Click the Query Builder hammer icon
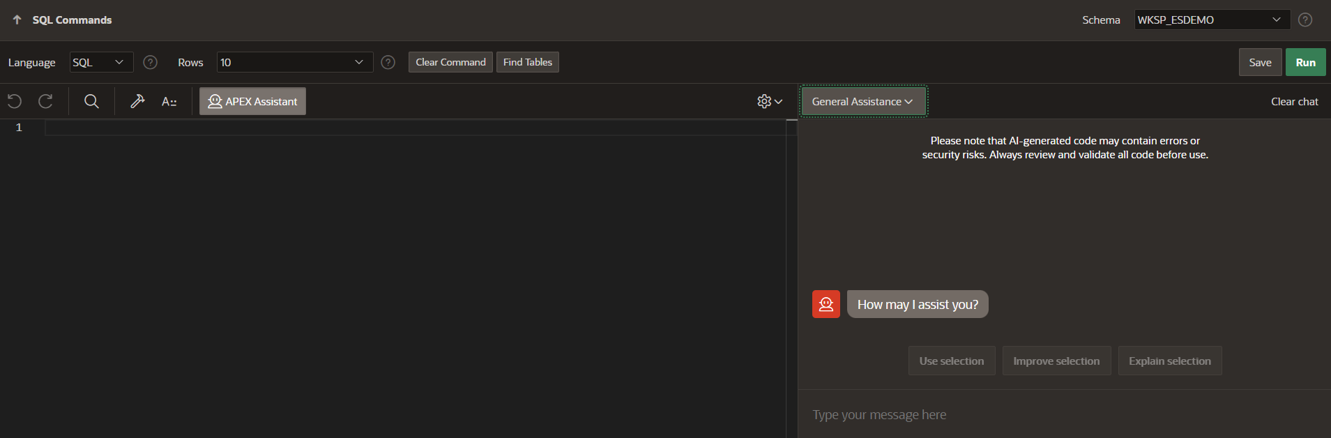 [x=137, y=101]
